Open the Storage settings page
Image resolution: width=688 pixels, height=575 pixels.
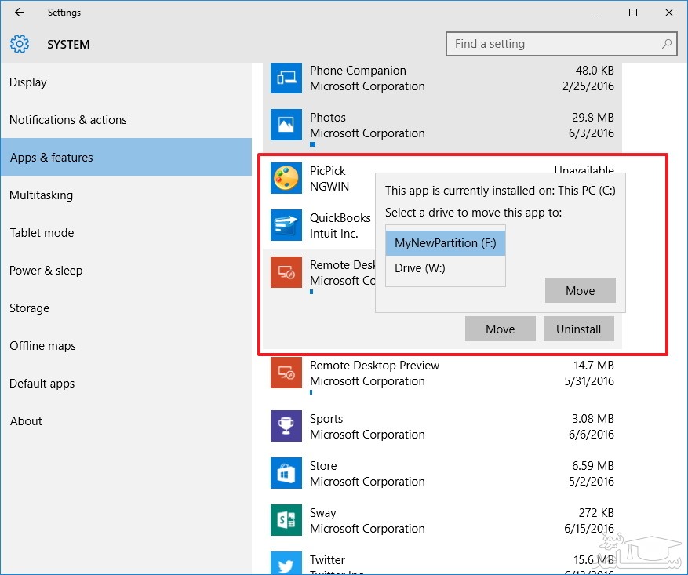[29, 308]
